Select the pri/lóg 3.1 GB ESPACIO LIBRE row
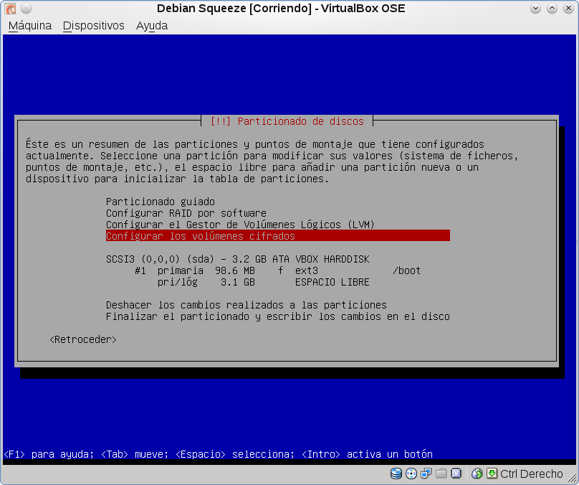This screenshot has width=579, height=485. pos(263,282)
